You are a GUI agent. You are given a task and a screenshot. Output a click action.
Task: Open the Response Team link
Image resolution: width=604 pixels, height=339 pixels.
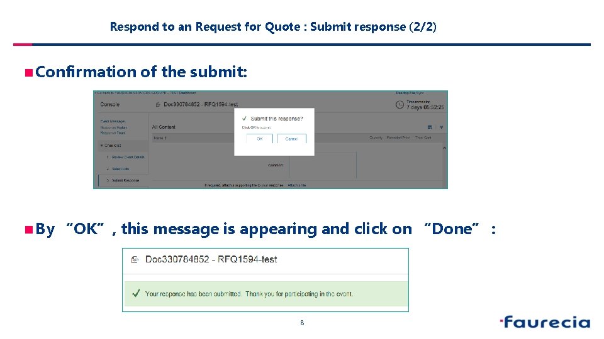click(113, 133)
